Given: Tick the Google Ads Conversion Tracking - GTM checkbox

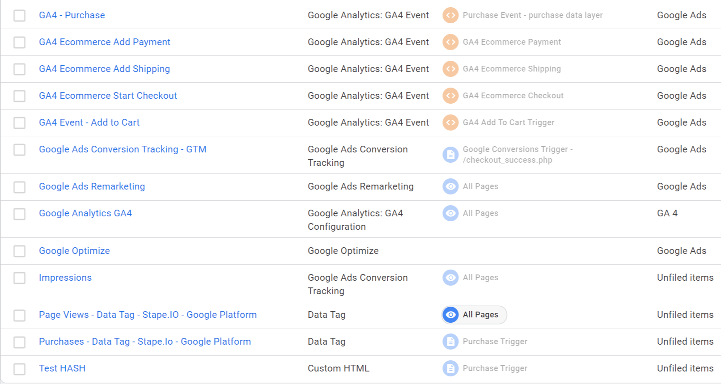Looking at the screenshot, I should coord(19,150).
